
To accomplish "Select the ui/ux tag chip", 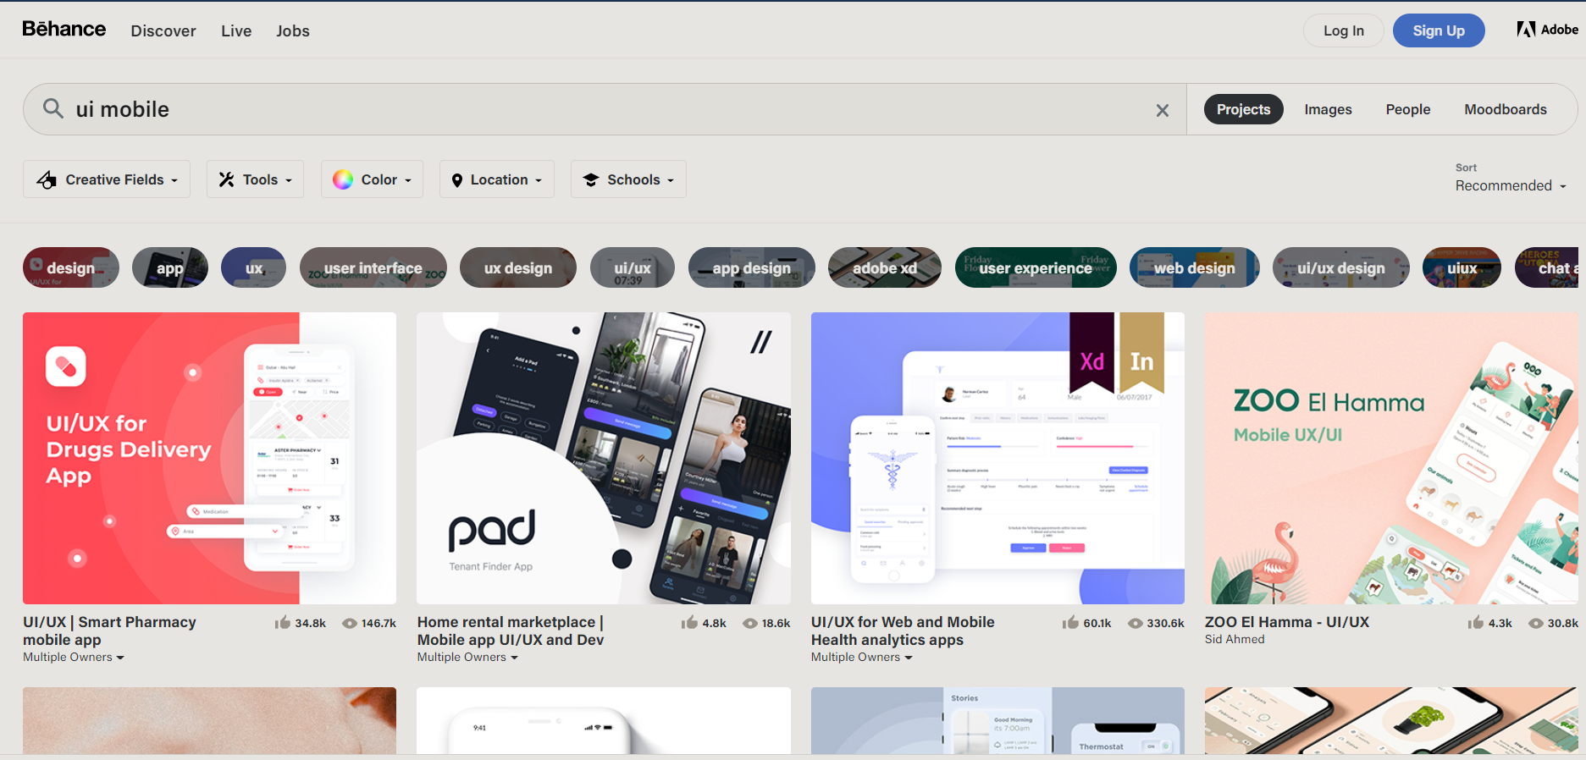I will point(633,267).
